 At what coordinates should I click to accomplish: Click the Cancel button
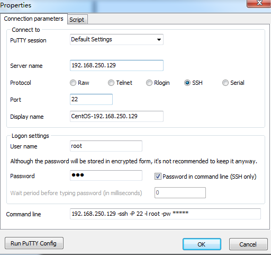[248, 244]
